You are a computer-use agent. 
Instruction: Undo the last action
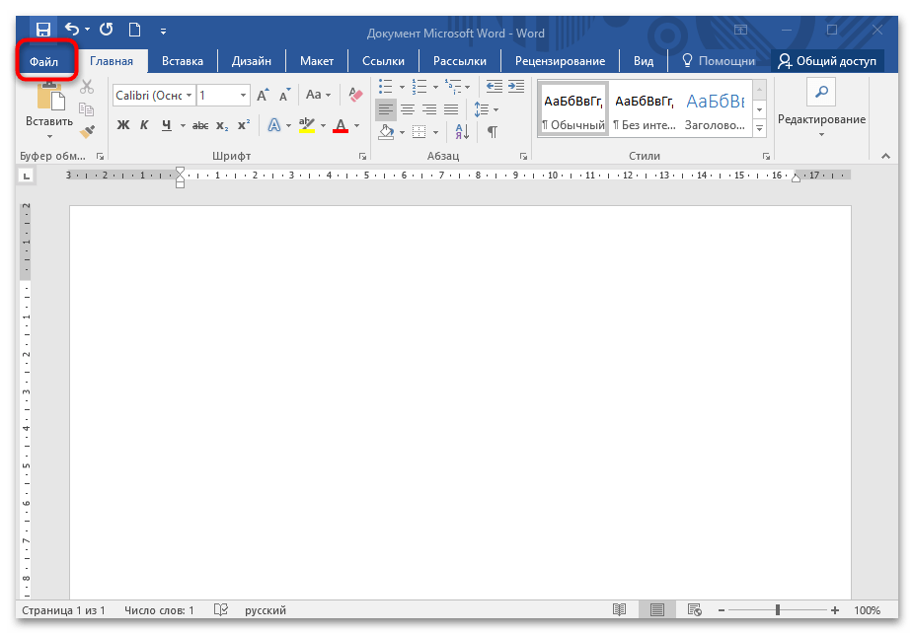[72, 29]
